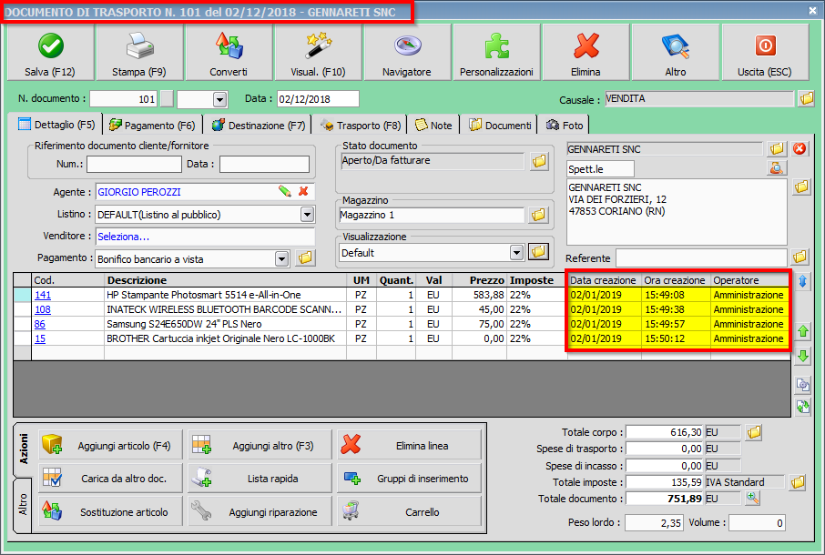Click Carica da altro doc.
This screenshot has width=825, height=555.
coord(110,479)
